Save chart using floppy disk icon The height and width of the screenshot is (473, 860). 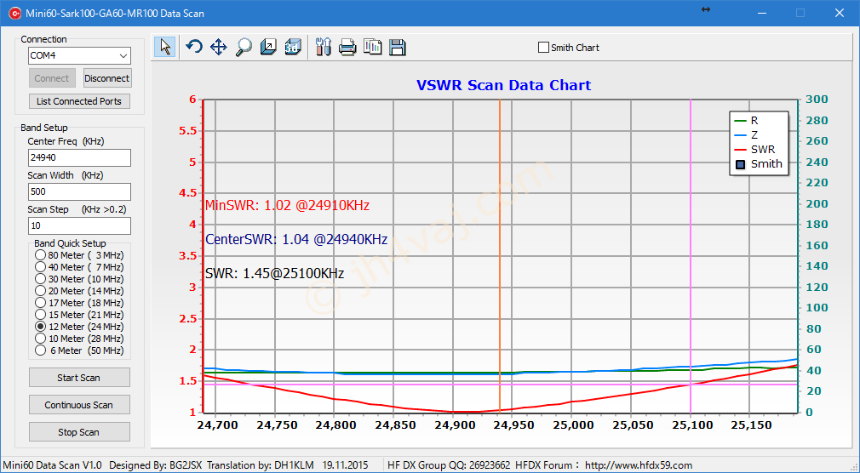[x=398, y=47]
